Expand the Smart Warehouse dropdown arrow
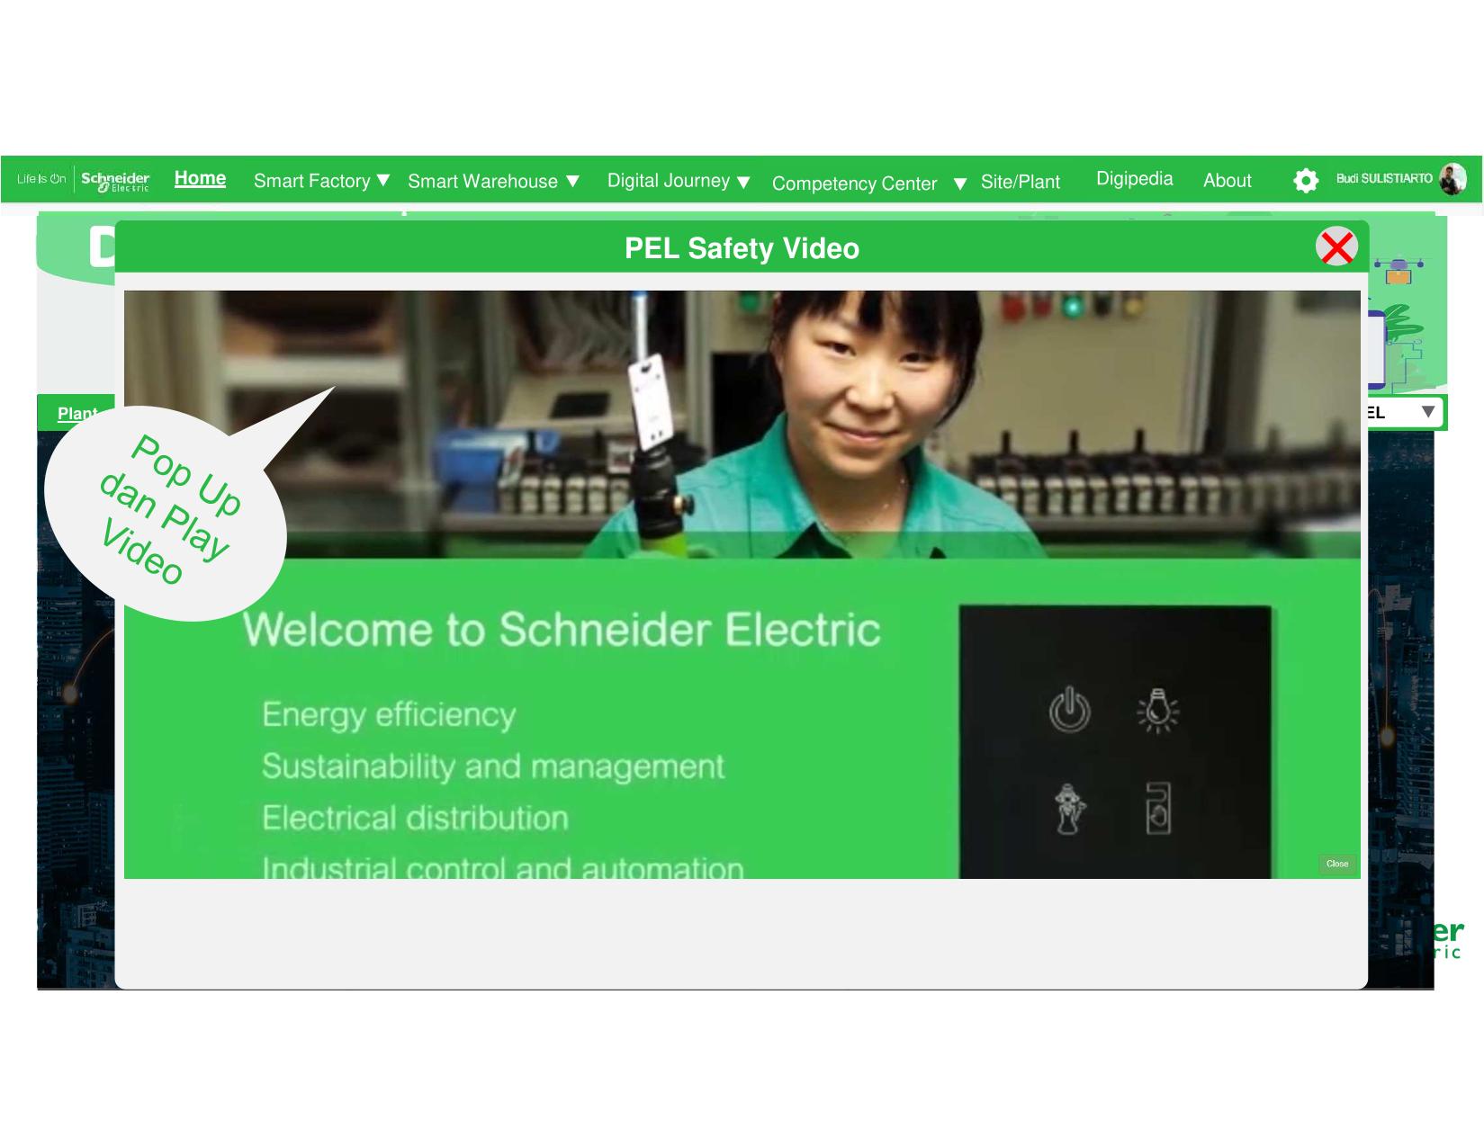Viewport: 1484px width, 1147px height. click(x=572, y=182)
